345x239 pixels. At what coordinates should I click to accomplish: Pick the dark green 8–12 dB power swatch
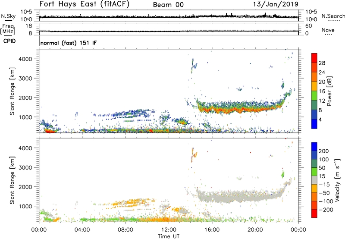[314, 105]
